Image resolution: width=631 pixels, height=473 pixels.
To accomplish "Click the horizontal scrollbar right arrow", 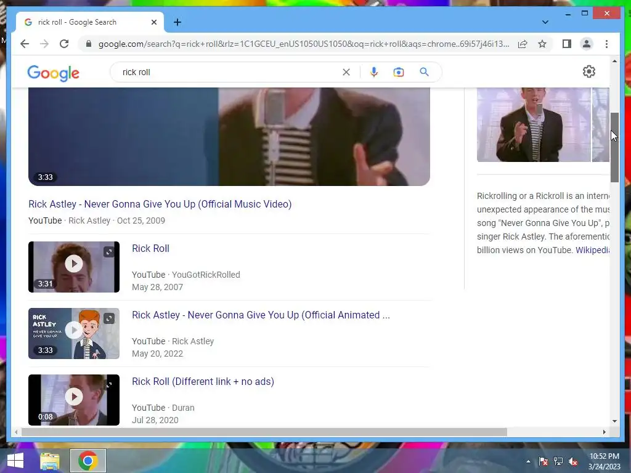I will (604, 432).
